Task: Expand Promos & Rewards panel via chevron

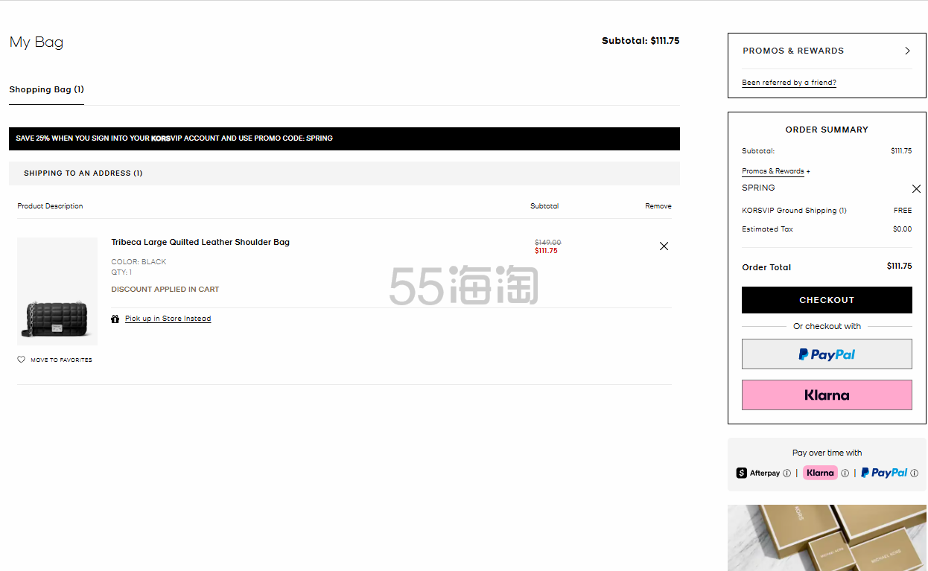Action: pyautogui.click(x=907, y=51)
